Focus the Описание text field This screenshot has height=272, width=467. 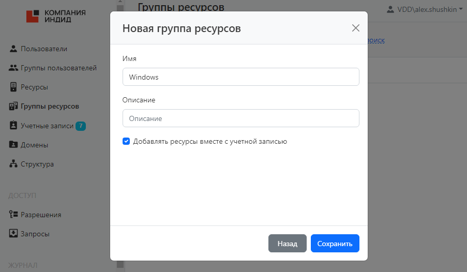(x=240, y=118)
